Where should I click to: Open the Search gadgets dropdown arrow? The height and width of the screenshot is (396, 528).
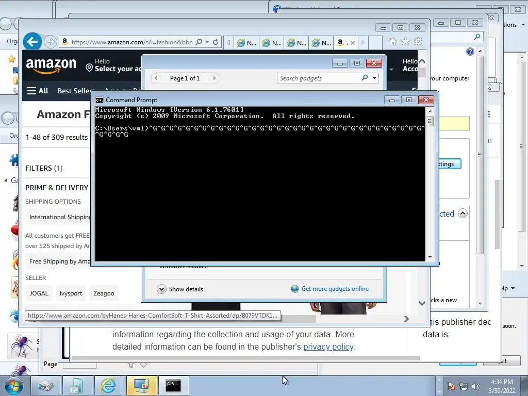[374, 78]
